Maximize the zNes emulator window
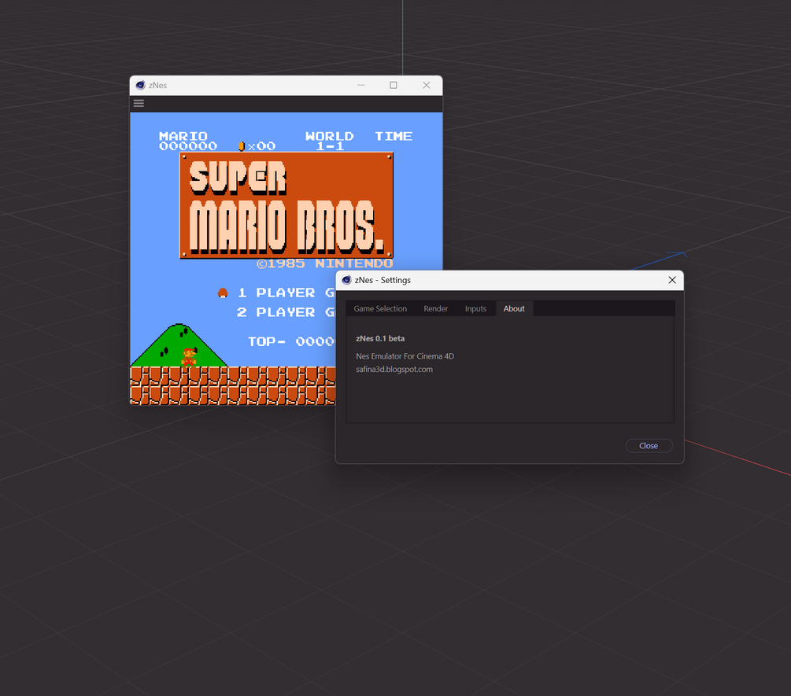This screenshot has width=791, height=696. (394, 85)
